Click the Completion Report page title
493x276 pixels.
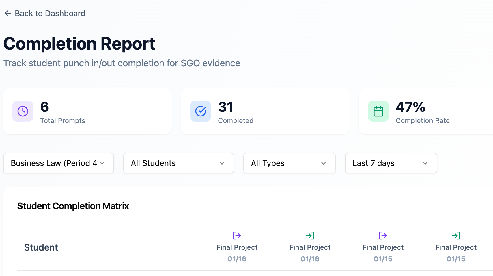[x=79, y=44]
